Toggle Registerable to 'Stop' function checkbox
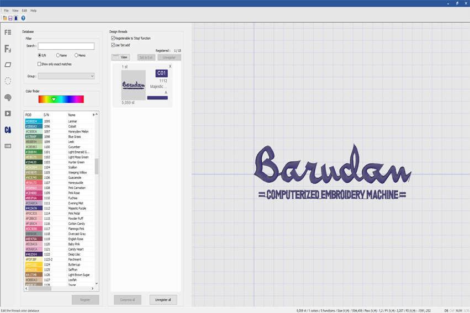Image resolution: width=470 pixels, height=313 pixels. [113, 39]
